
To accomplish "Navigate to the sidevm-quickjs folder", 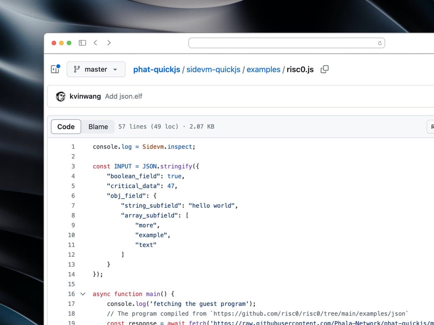I will [x=213, y=69].
